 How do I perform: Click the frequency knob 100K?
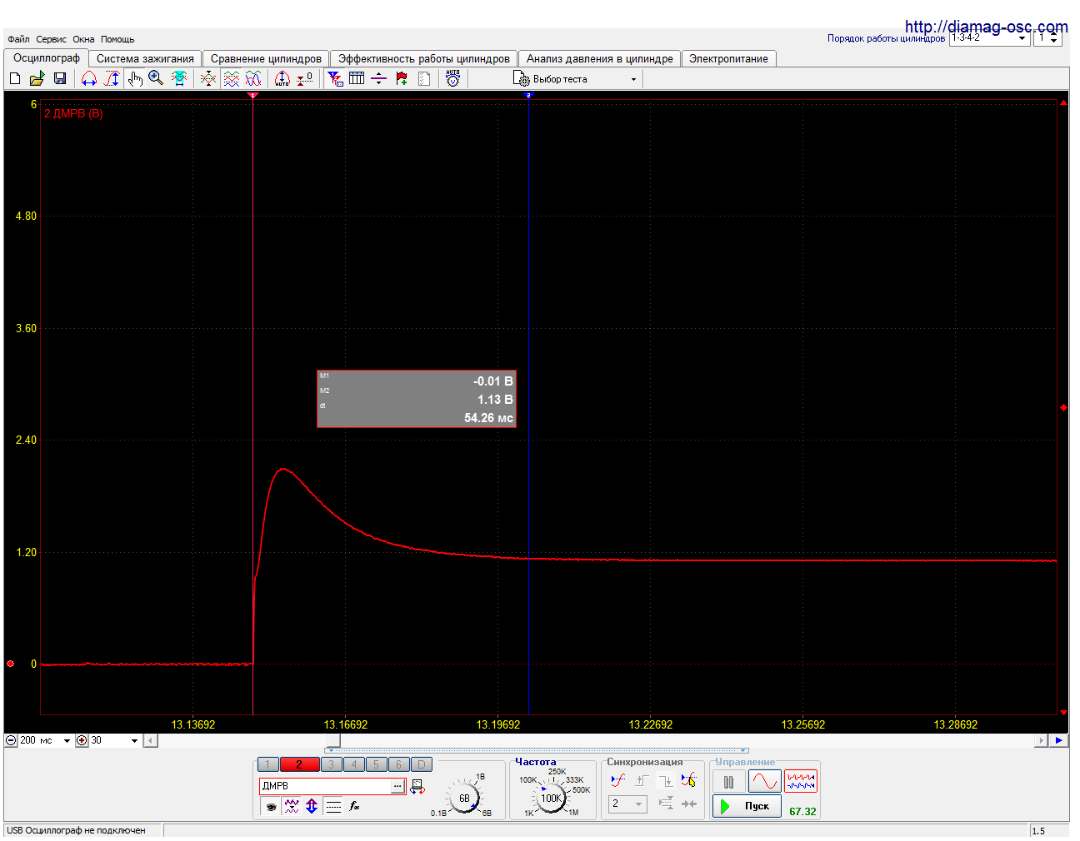(x=551, y=798)
